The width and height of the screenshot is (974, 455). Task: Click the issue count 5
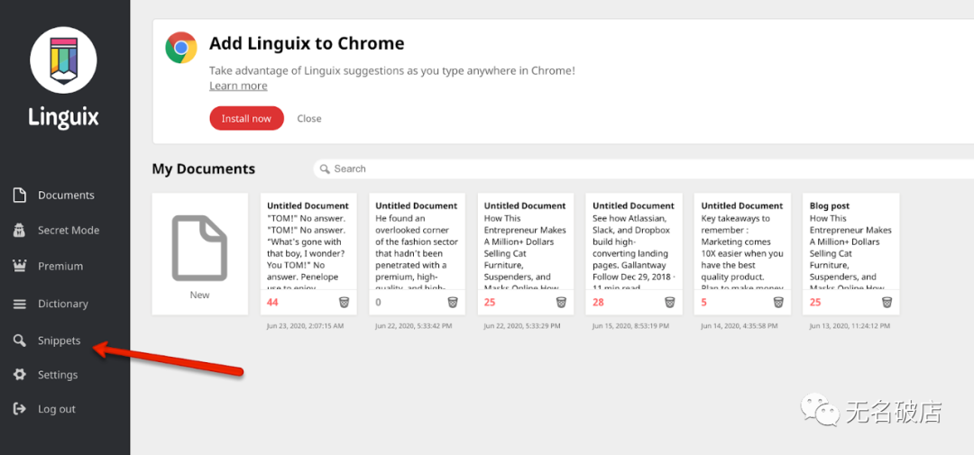point(703,303)
